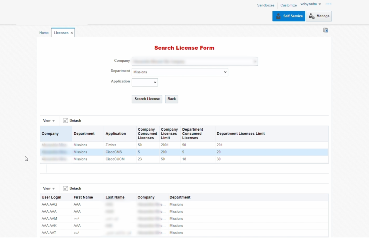Click the Search License button
369x238 pixels.
point(147,99)
